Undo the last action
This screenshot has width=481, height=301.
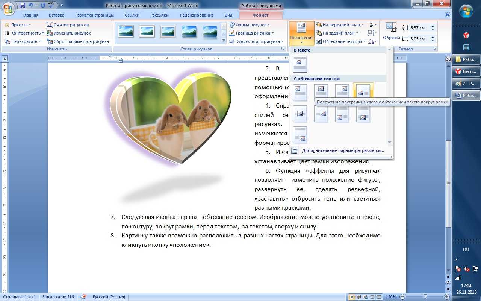pos(31,5)
